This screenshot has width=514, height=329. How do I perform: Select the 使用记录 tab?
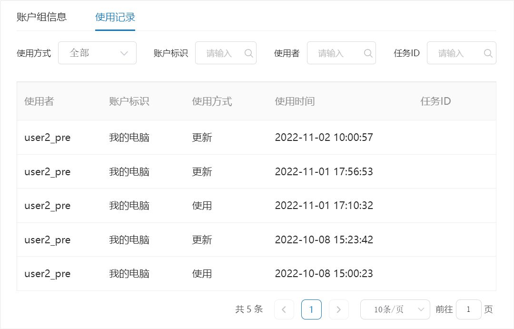click(x=115, y=17)
